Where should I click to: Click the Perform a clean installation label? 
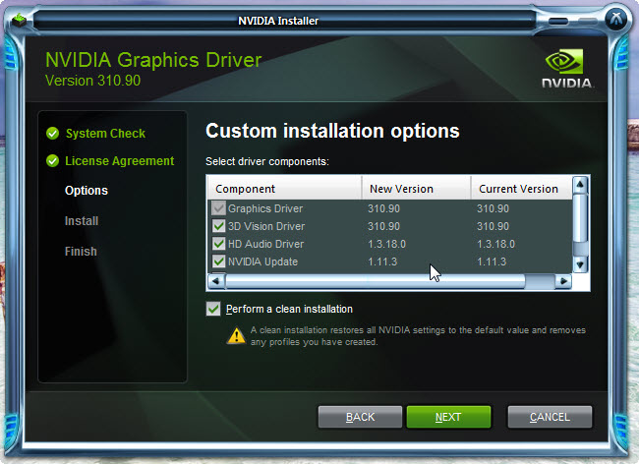click(x=289, y=309)
